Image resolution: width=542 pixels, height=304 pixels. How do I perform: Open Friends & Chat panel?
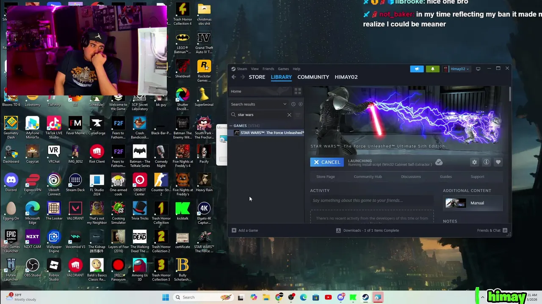[492, 231]
